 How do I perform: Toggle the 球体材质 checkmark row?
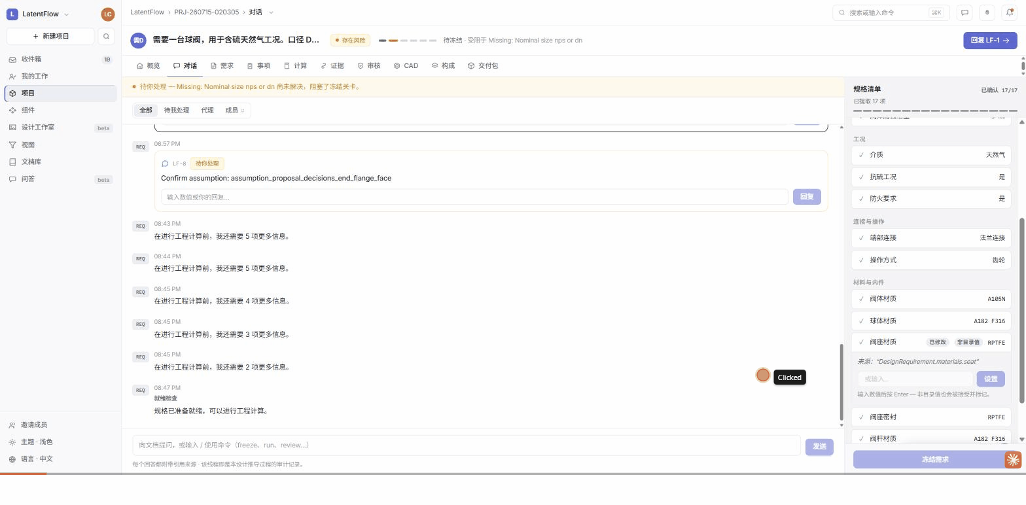(931, 321)
